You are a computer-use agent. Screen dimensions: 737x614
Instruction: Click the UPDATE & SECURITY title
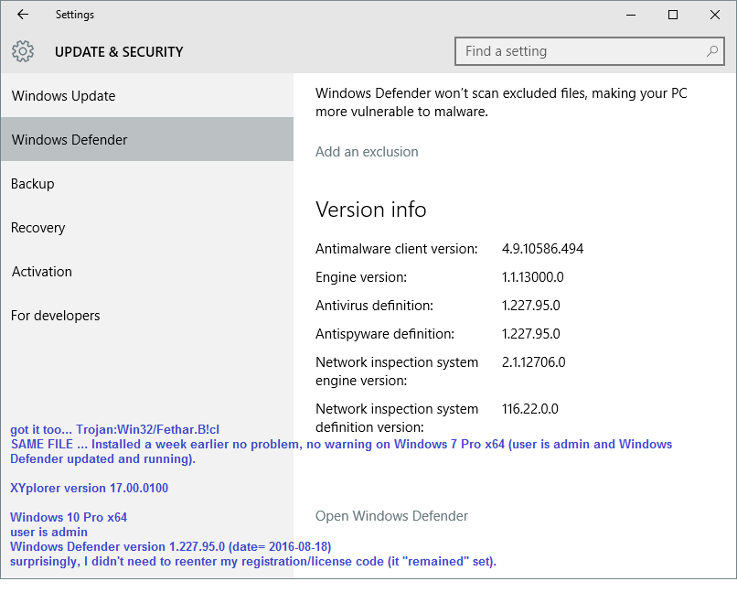[119, 51]
